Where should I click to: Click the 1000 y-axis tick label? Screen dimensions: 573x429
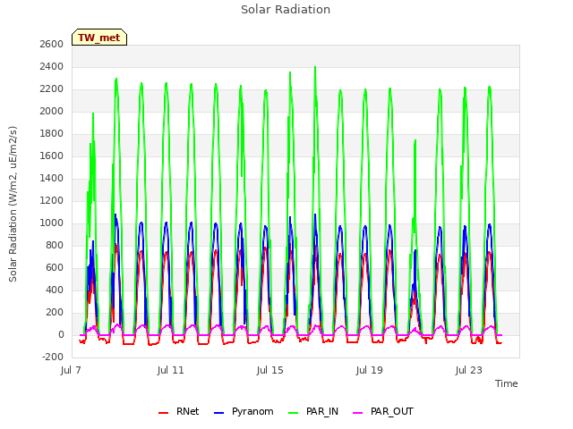(x=52, y=223)
